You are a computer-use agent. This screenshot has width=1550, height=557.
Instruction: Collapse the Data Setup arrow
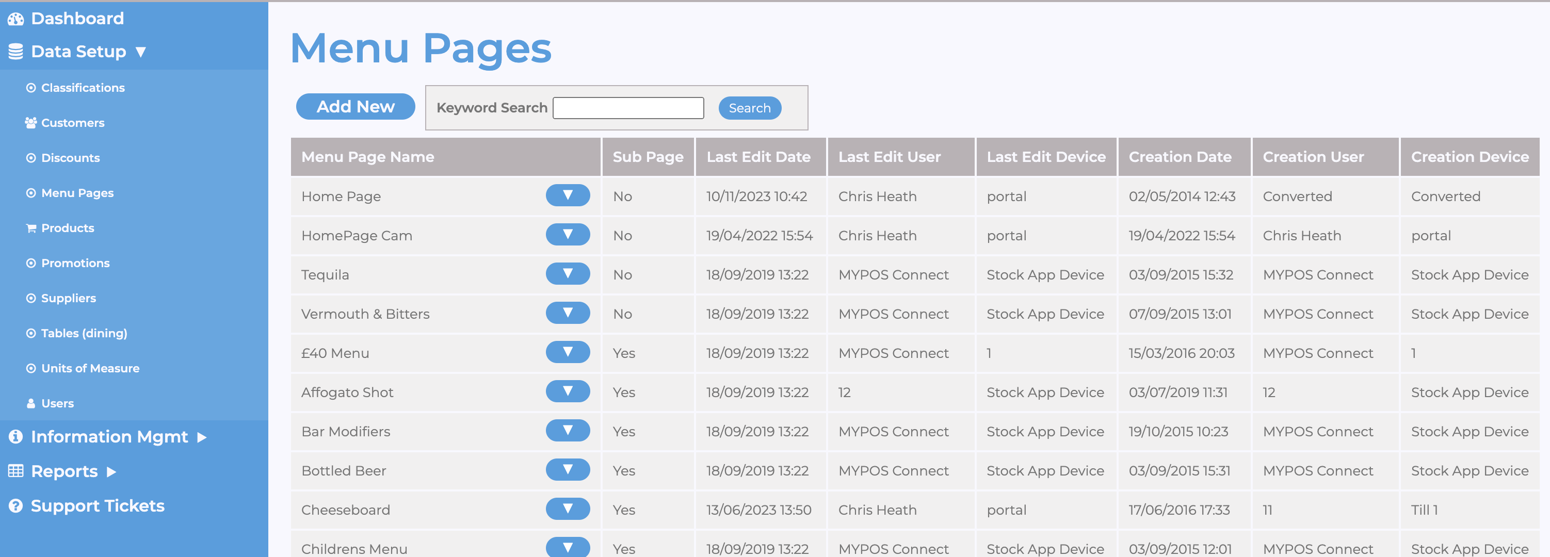click(x=141, y=52)
